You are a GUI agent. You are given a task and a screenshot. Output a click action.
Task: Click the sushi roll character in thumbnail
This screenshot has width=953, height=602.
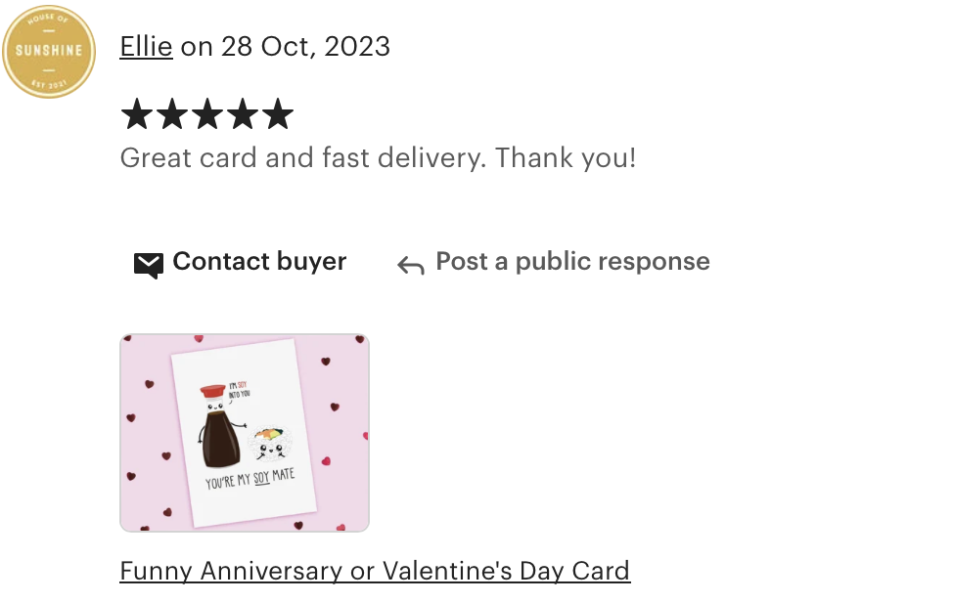(271, 445)
